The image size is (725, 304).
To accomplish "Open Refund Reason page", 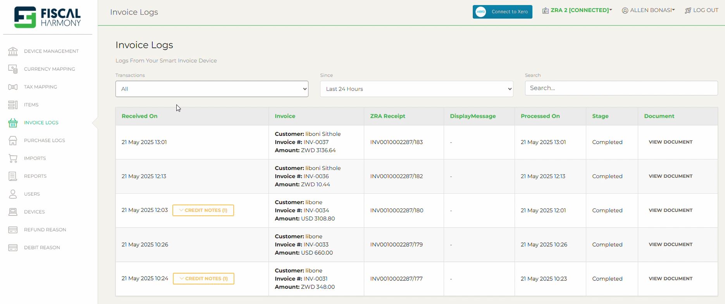I will [x=45, y=230].
